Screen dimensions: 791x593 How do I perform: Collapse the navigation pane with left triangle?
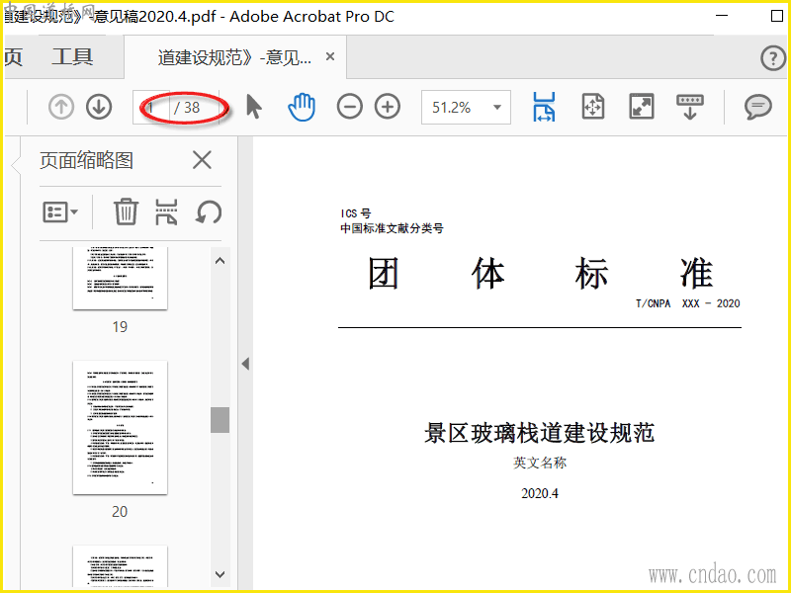[x=245, y=364]
